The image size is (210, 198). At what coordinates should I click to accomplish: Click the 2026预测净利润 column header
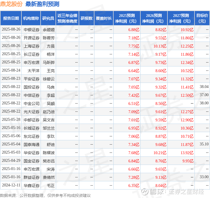pos(154,18)
